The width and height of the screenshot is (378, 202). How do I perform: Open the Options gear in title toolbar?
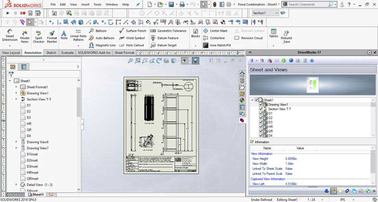(x=229, y=4)
